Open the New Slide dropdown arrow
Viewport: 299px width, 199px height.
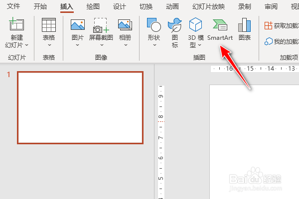27,45
